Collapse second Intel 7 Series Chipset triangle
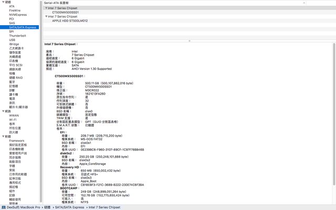Viewport: 336px width, 210px height. 46,16
